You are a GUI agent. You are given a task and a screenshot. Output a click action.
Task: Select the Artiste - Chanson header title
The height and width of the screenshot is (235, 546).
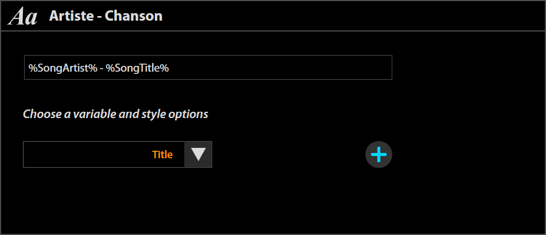tap(106, 16)
